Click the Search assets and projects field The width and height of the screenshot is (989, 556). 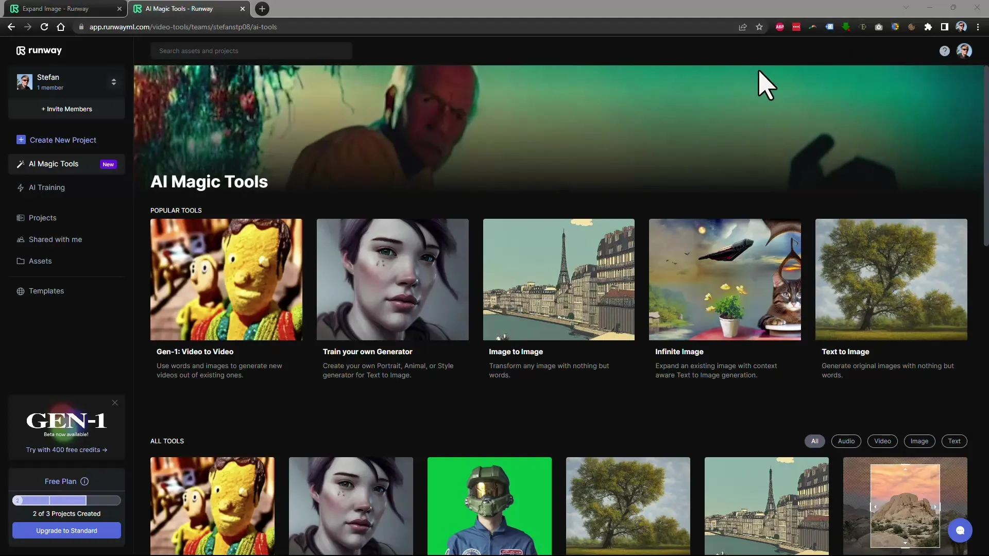[251, 51]
